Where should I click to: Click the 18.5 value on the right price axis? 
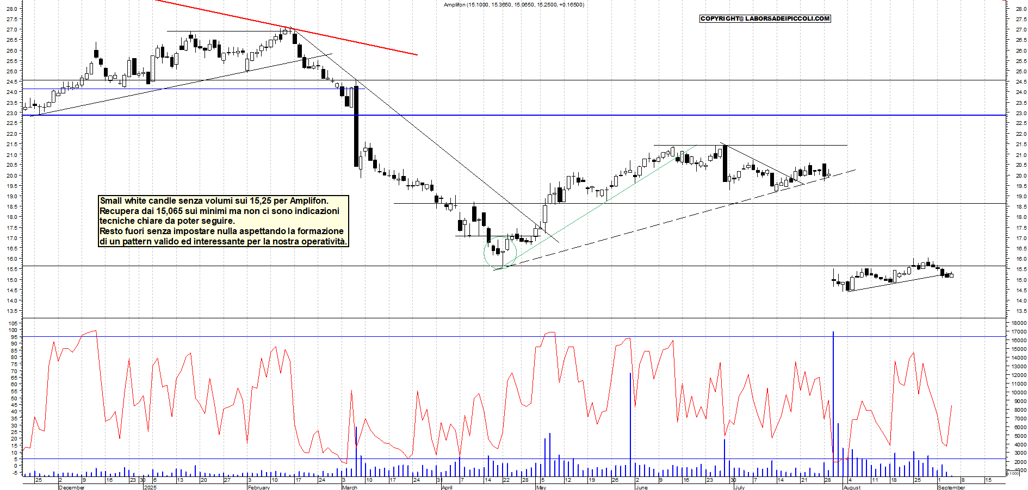point(1020,207)
